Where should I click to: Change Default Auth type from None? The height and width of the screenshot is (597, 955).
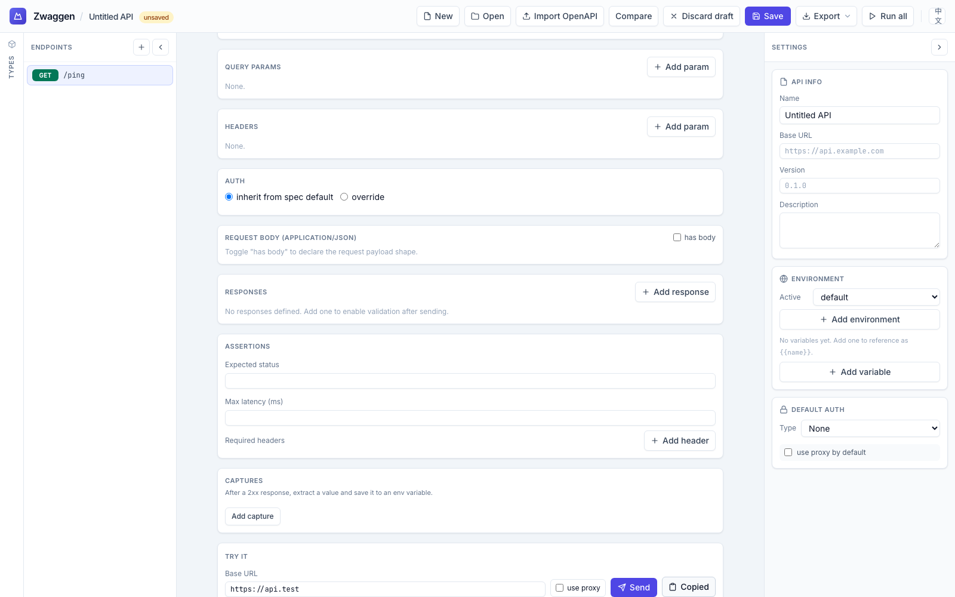pos(870,428)
